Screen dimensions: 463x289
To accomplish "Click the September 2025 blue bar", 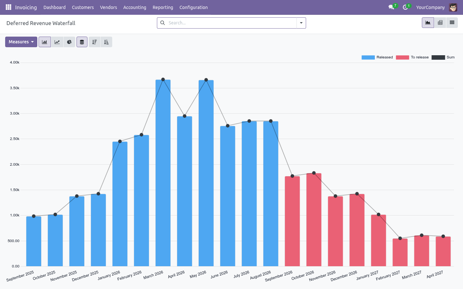I will (x=34, y=241).
